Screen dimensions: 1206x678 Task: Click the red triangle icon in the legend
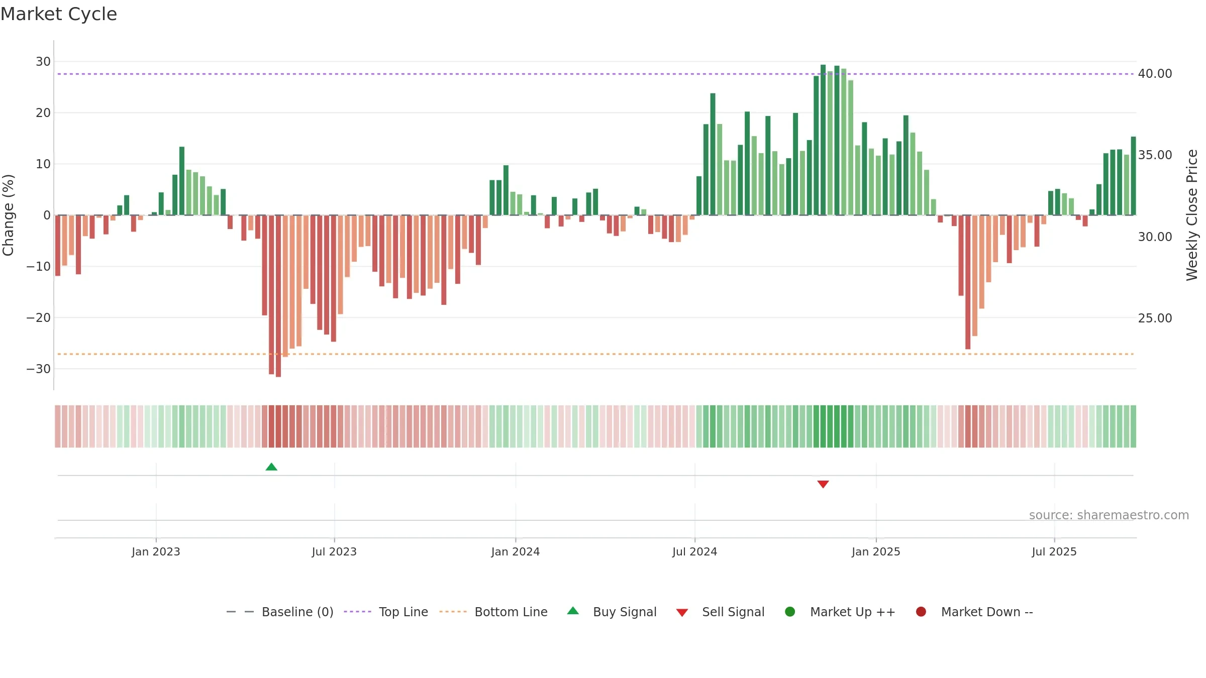coord(682,613)
